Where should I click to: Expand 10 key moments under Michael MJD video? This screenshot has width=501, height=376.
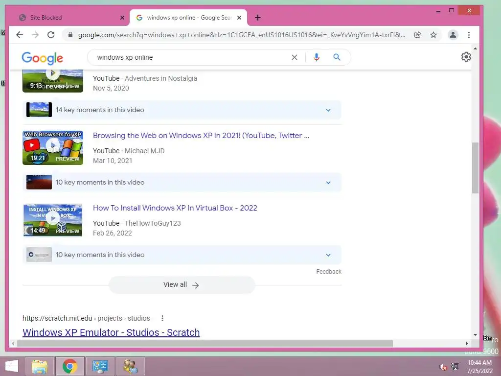(x=182, y=182)
